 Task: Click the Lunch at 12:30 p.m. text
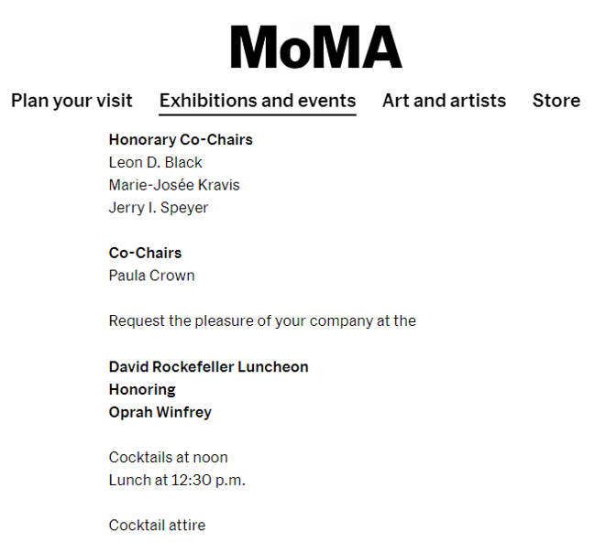[x=177, y=481]
